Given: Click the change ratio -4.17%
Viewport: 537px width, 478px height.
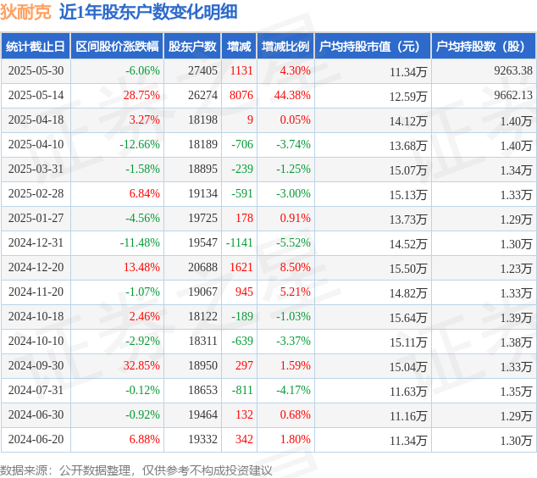Looking at the screenshot, I should (294, 390).
